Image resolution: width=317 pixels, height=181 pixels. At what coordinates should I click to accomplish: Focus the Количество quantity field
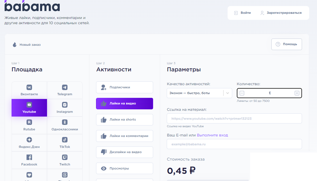pos(269,93)
